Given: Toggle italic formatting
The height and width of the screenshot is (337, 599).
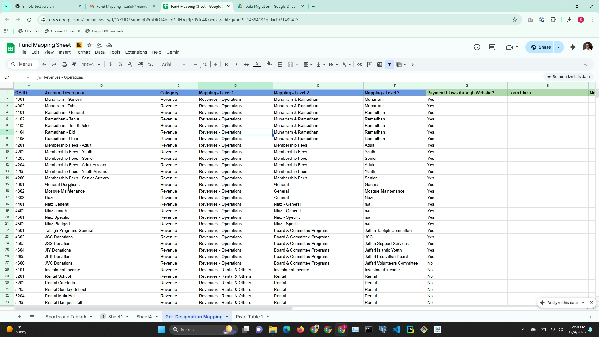Looking at the screenshot, I should tap(236, 65).
